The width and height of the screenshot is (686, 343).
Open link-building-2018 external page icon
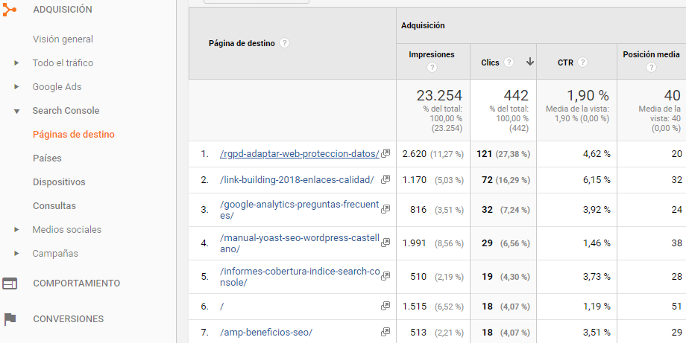386,180
